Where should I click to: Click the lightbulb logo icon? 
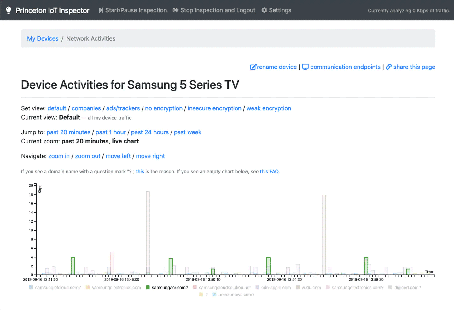tap(9, 10)
